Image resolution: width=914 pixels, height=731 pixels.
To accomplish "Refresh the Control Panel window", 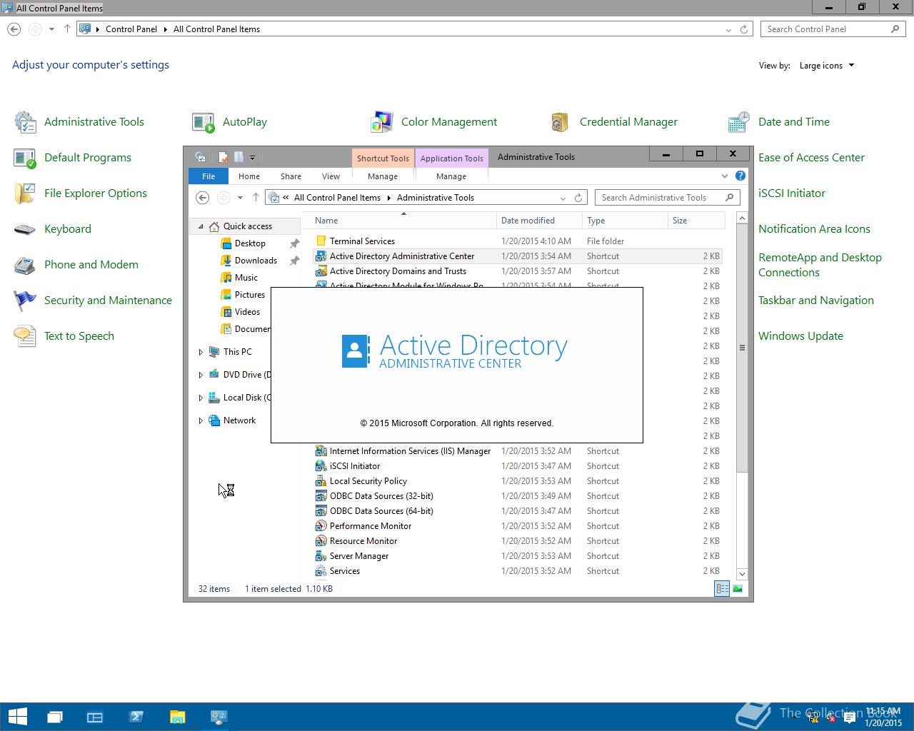I will coord(744,29).
